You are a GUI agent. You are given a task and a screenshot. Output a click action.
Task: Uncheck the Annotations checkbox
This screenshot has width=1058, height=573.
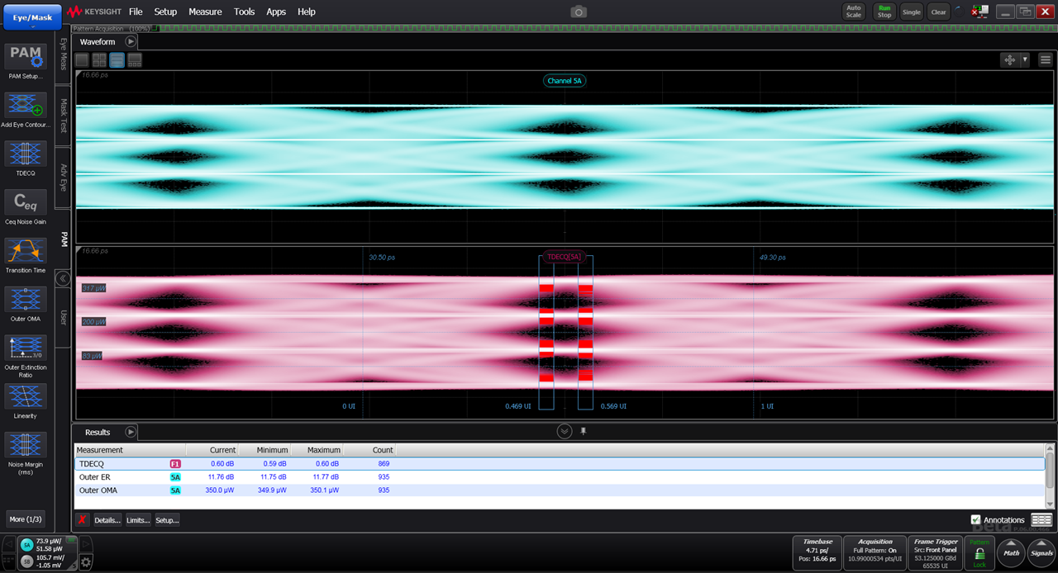[976, 519]
